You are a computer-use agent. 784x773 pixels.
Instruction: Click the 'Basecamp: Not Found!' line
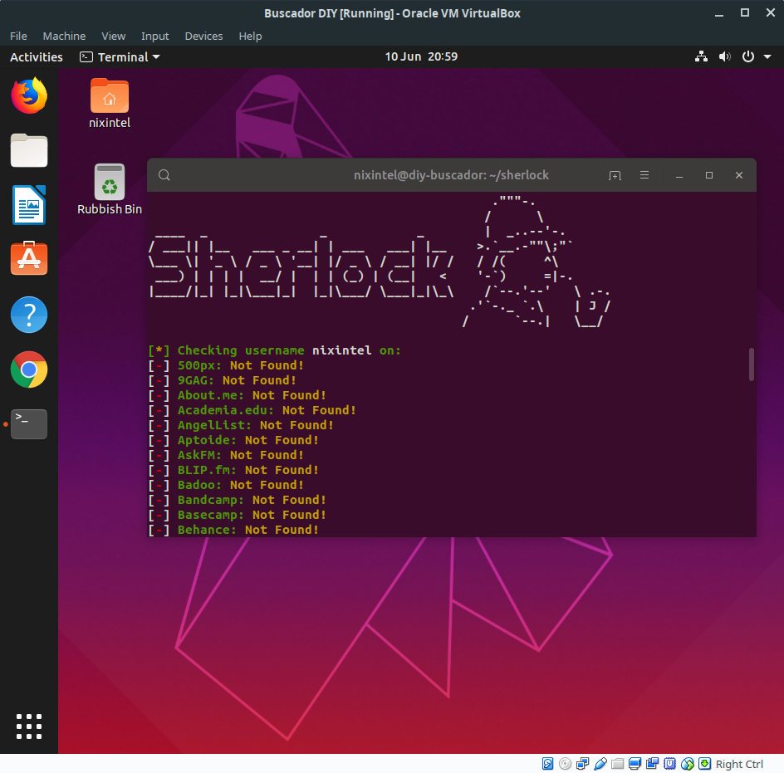click(x=238, y=516)
